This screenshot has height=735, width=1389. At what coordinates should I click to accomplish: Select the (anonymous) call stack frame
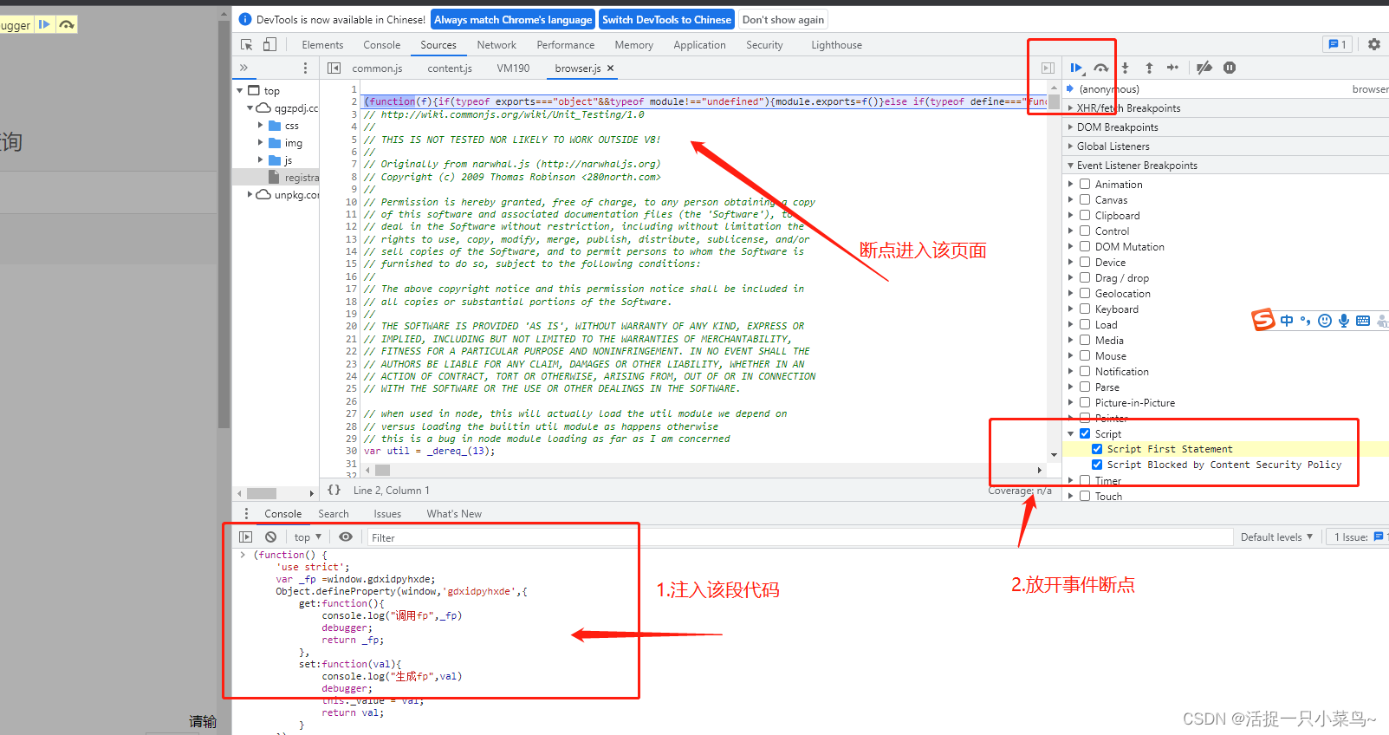pos(1225,89)
